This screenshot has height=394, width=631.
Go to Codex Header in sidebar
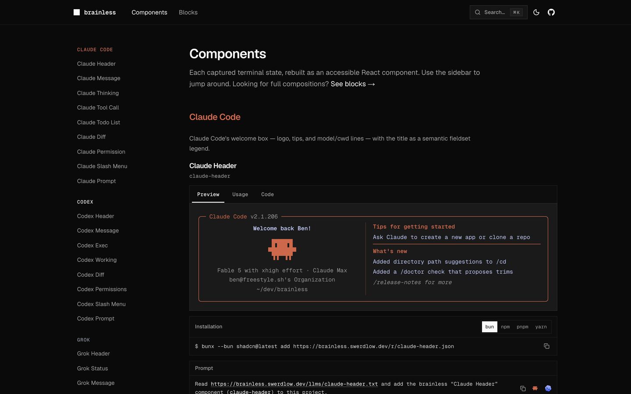96,216
